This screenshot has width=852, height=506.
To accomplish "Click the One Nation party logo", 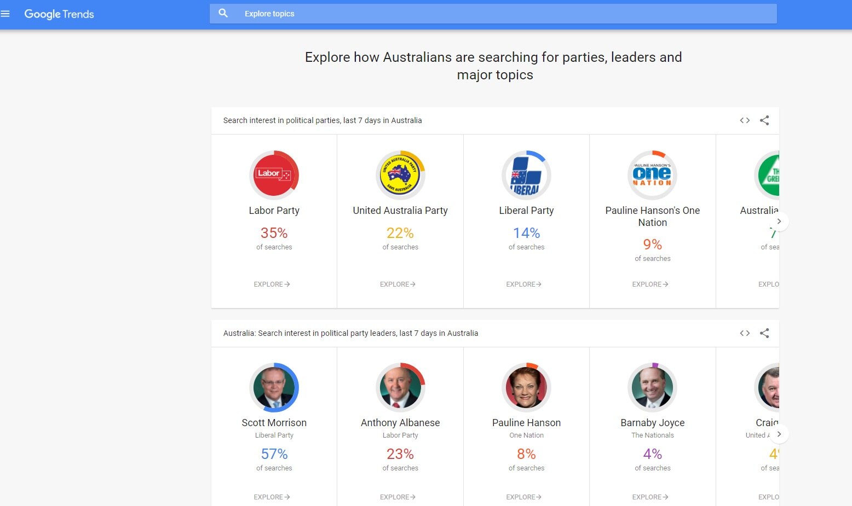I will (x=652, y=175).
